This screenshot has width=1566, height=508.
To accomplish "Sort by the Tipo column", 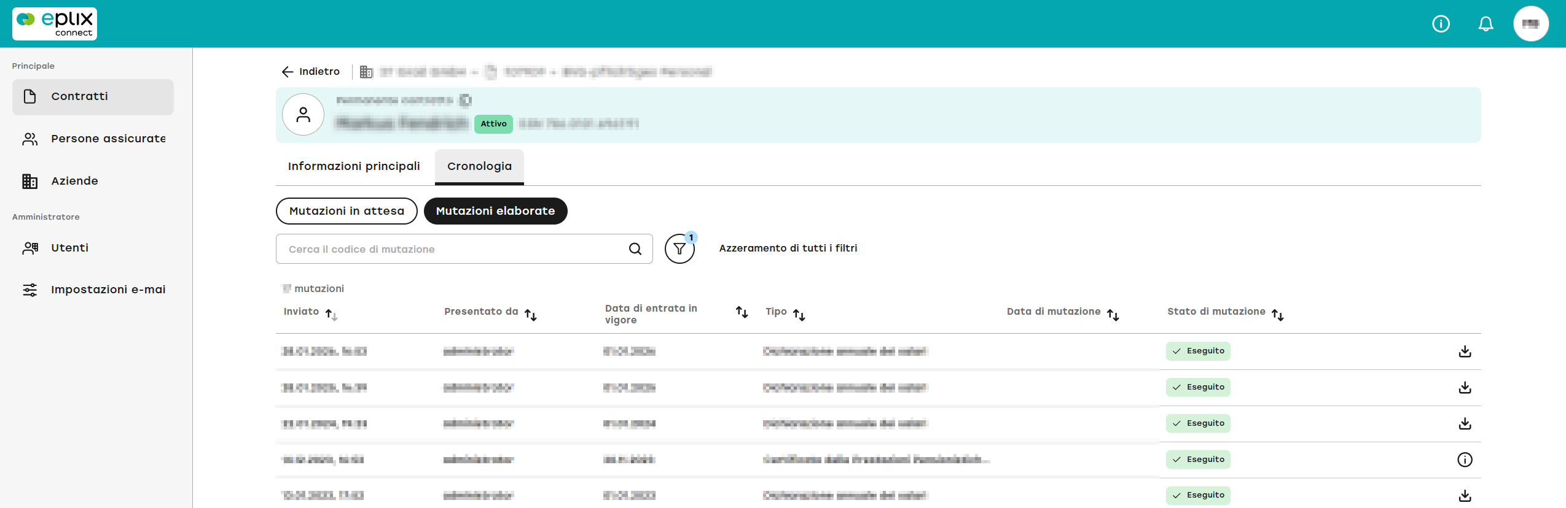I will (x=799, y=315).
